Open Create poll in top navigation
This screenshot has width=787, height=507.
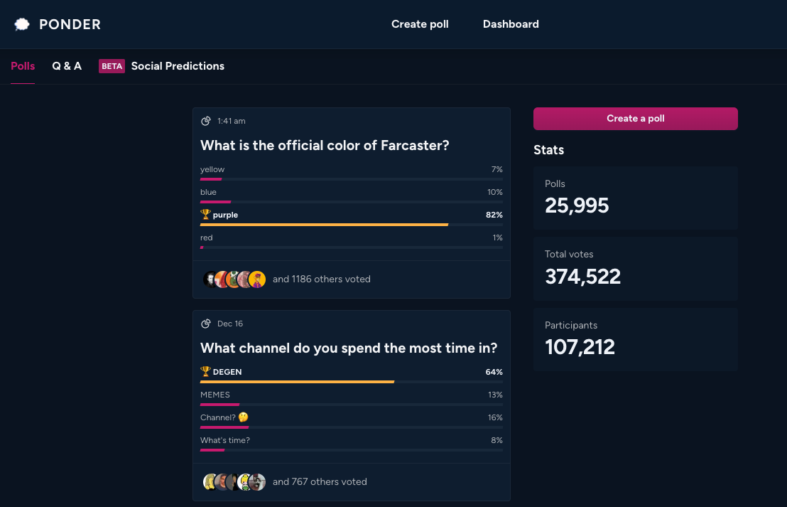[420, 24]
